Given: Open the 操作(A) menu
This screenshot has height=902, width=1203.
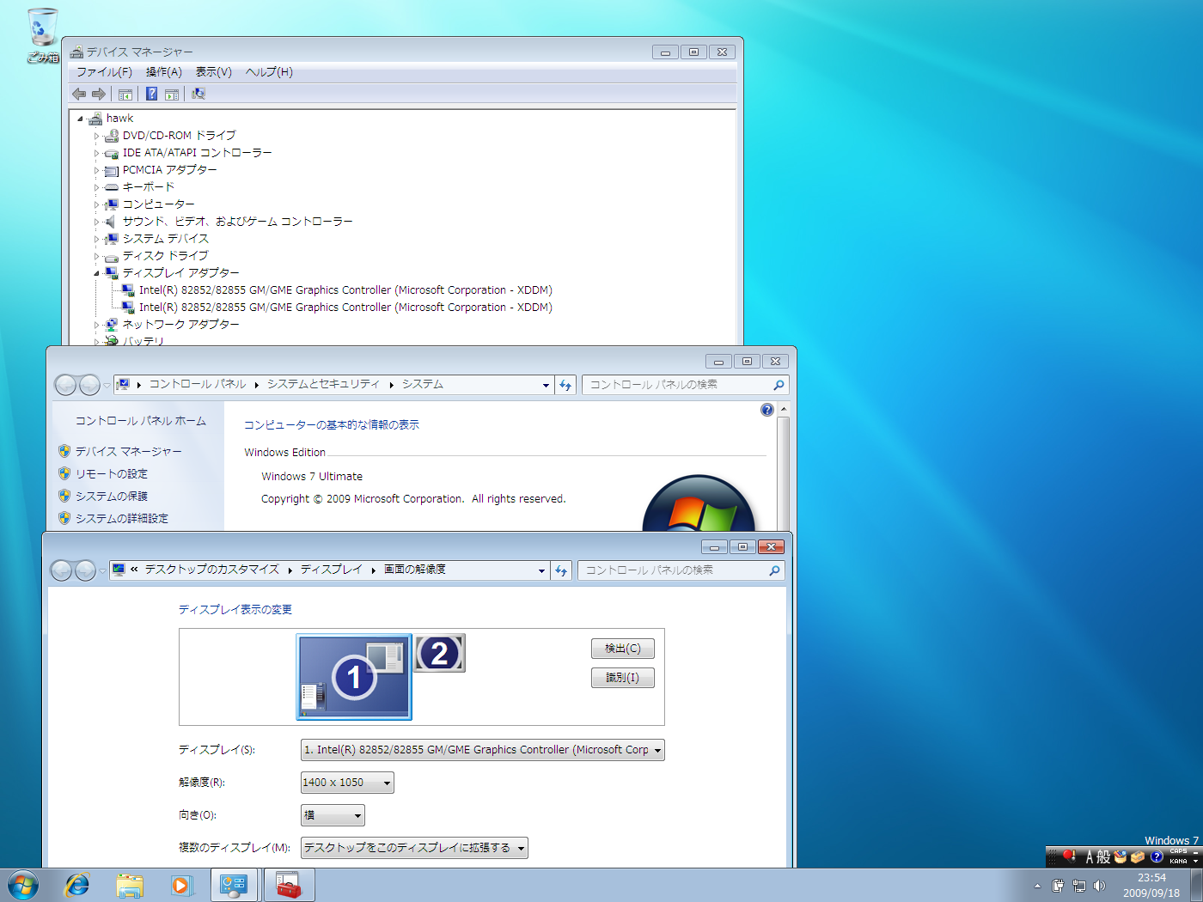Looking at the screenshot, I should tap(163, 72).
